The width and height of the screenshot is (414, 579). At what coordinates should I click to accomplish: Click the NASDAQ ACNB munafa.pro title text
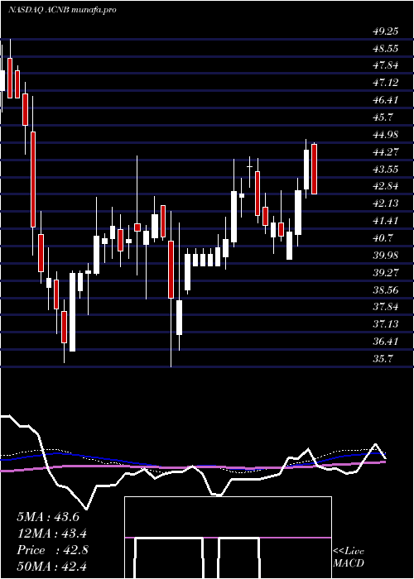62,10
